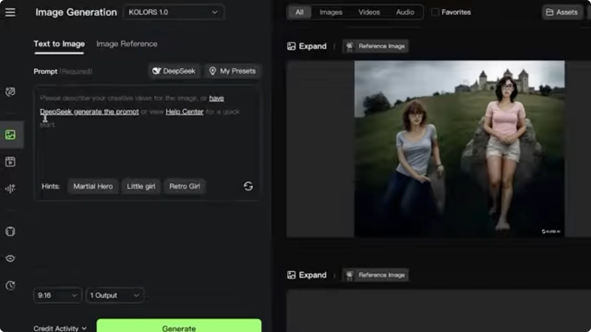Expand the 1 Output selector
The image size is (591, 332).
[114, 295]
